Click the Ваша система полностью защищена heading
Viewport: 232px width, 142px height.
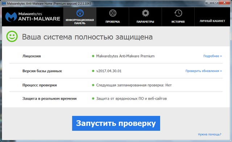tap(87, 37)
